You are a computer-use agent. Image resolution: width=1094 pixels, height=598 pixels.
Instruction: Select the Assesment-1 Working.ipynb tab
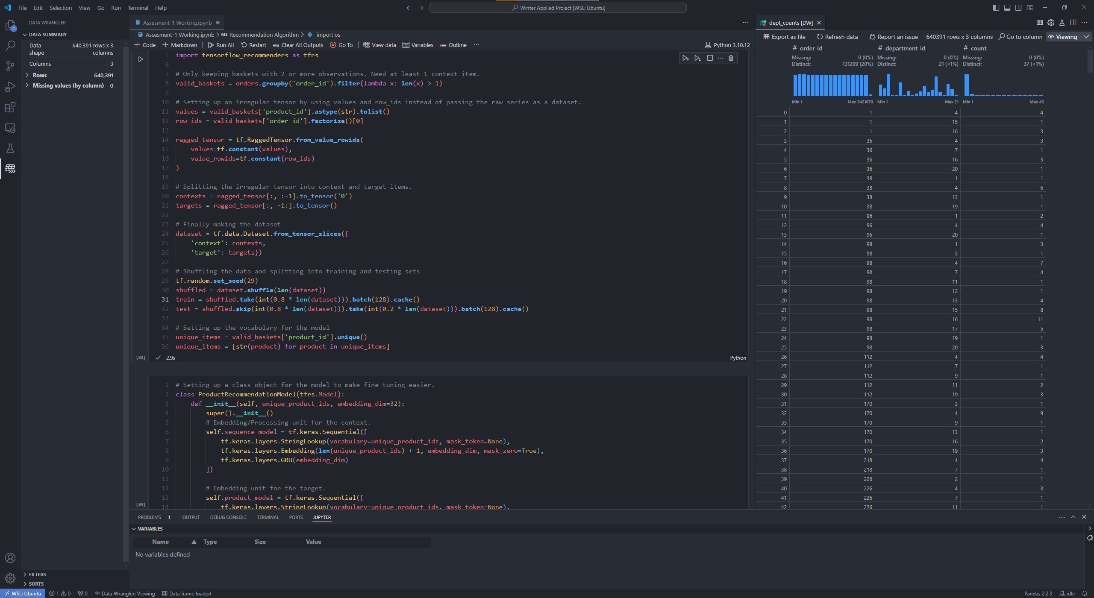177,23
